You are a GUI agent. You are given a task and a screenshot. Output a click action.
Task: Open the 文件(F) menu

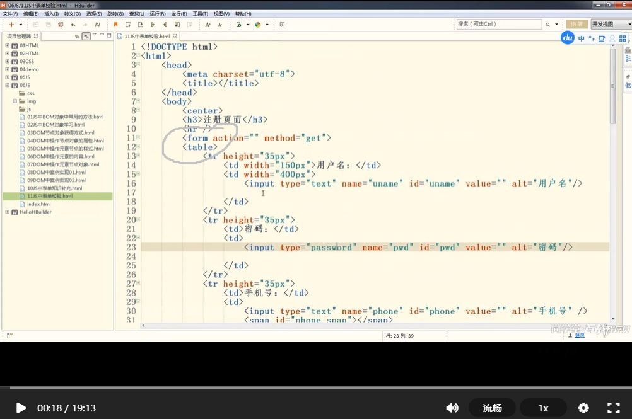pyautogui.click(x=10, y=14)
